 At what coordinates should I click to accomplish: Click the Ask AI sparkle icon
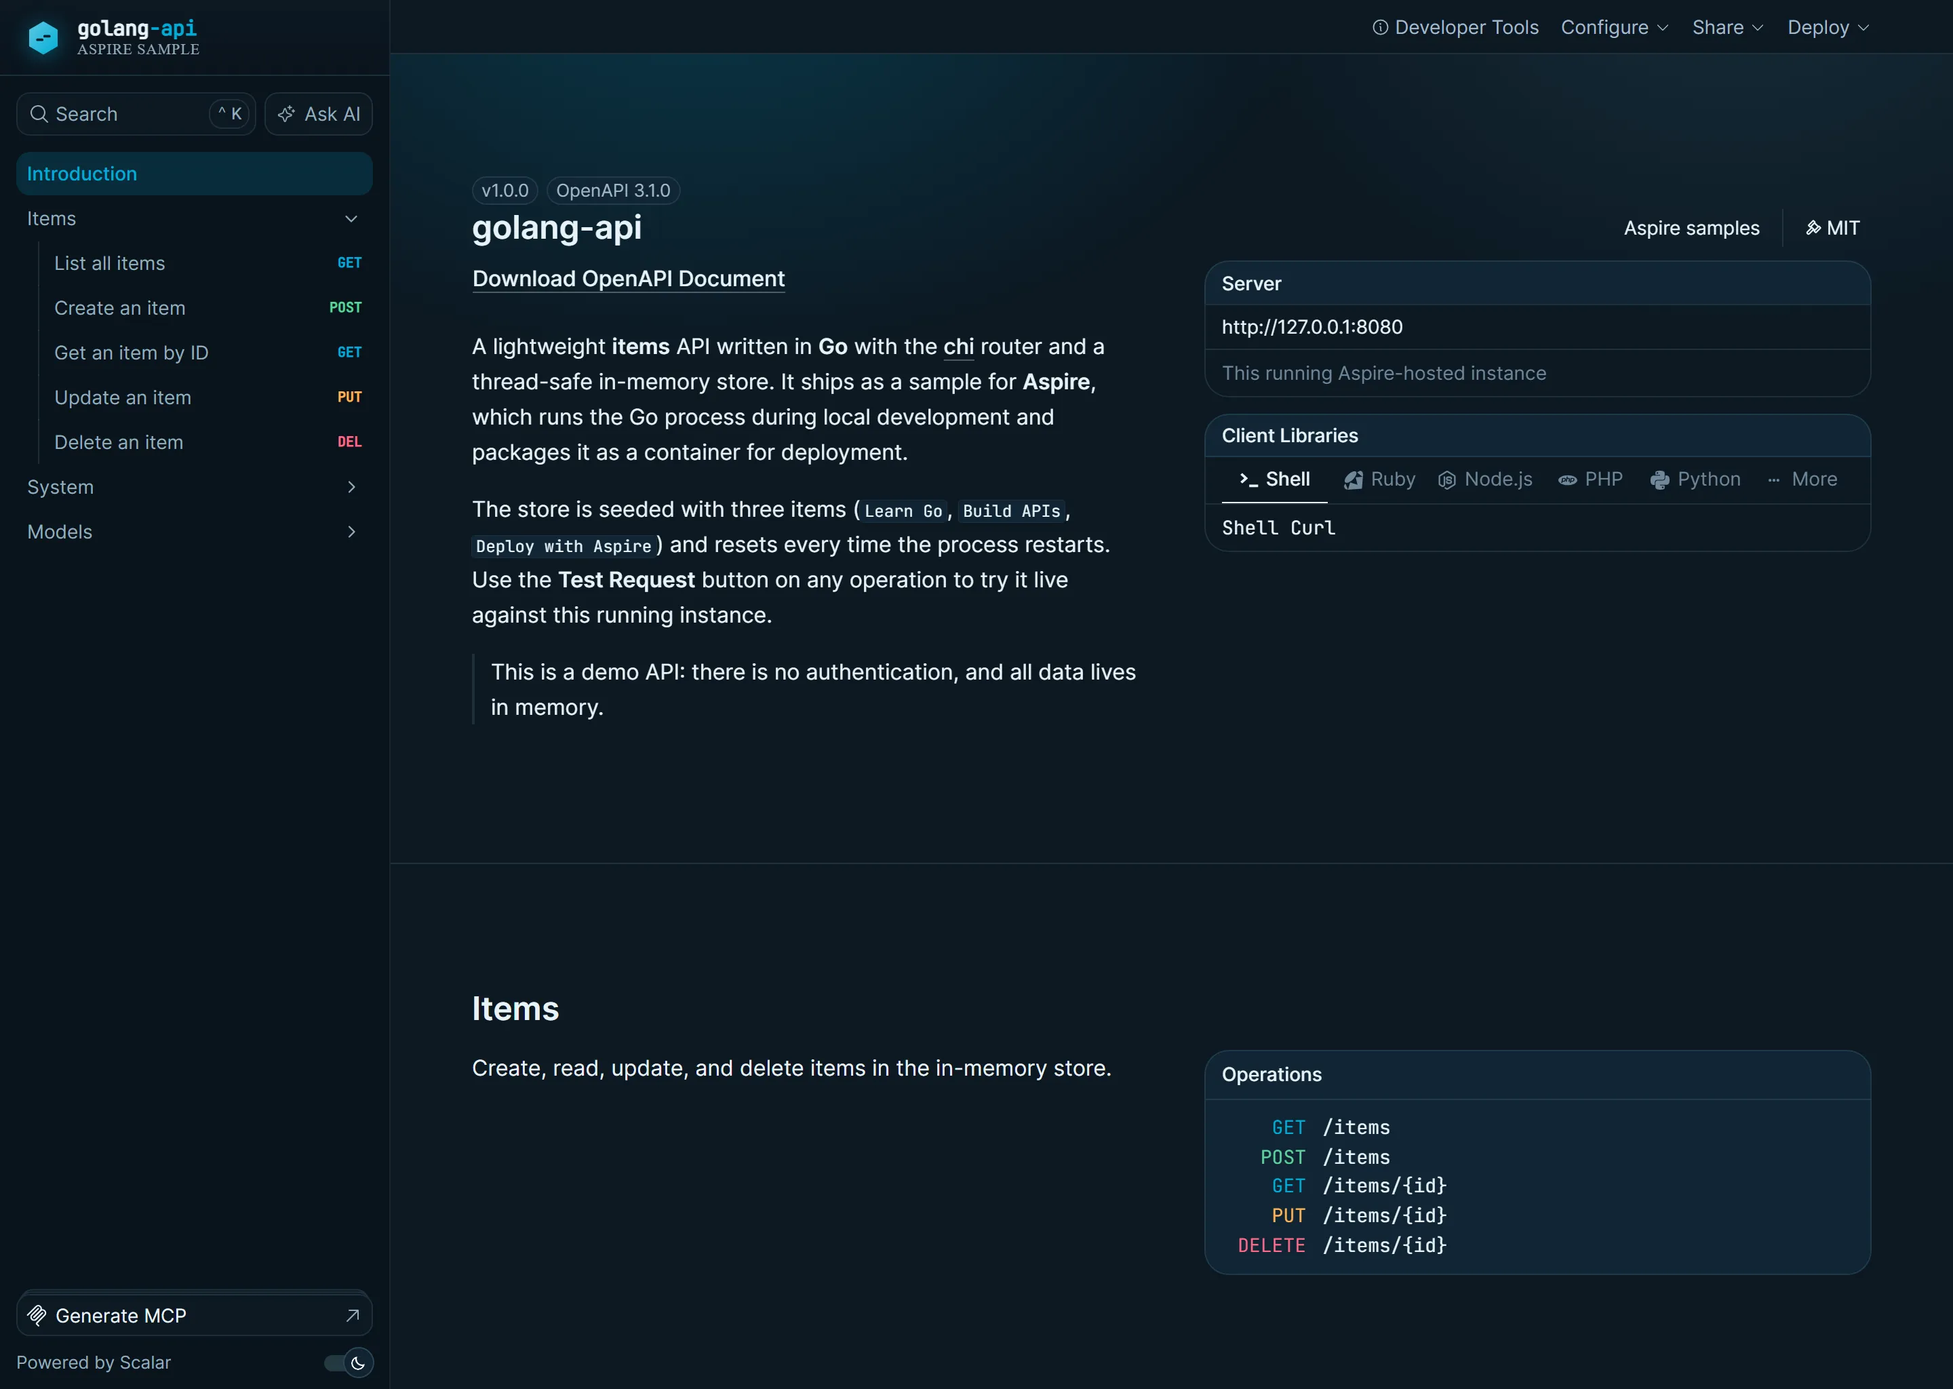coord(286,114)
